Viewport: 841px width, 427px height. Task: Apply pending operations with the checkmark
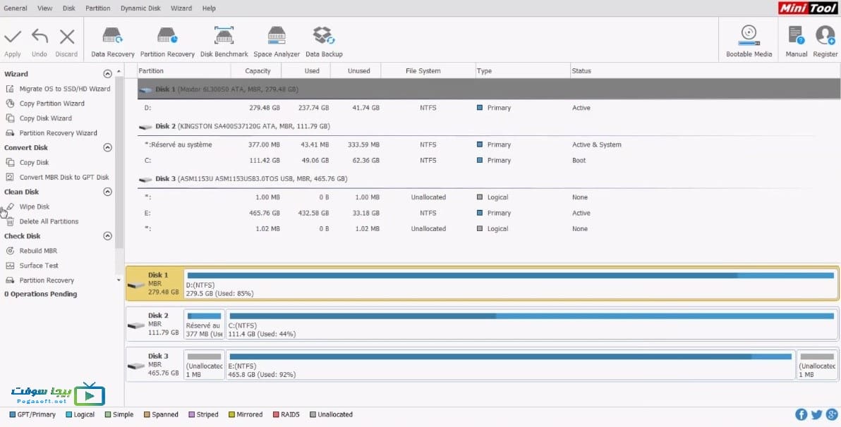[12, 42]
